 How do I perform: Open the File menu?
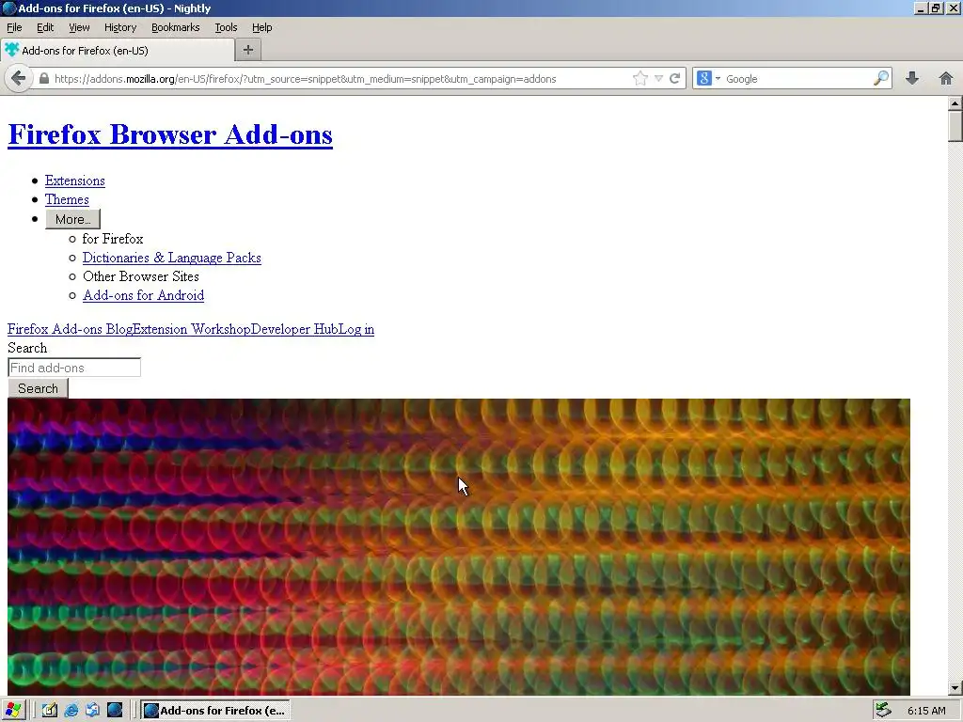pyautogui.click(x=14, y=27)
